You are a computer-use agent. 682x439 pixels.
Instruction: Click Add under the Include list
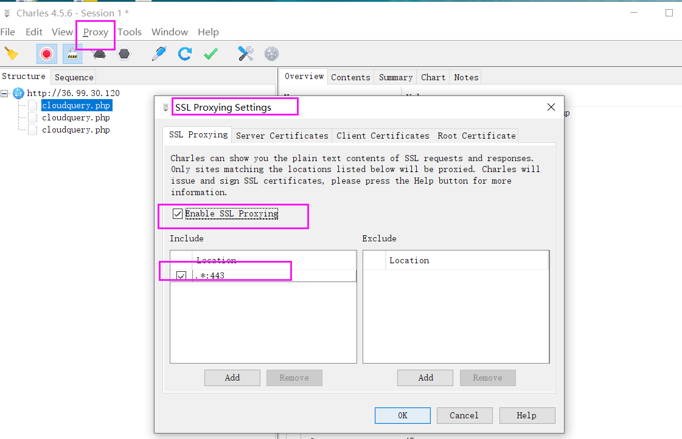(x=232, y=378)
